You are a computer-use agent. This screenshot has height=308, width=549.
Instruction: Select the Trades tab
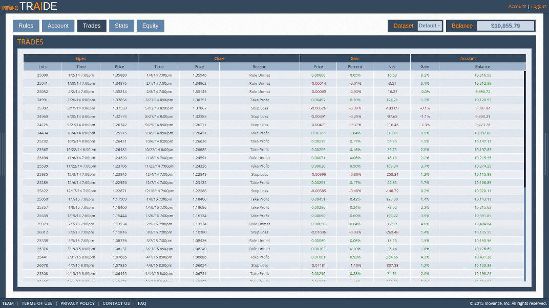92,26
